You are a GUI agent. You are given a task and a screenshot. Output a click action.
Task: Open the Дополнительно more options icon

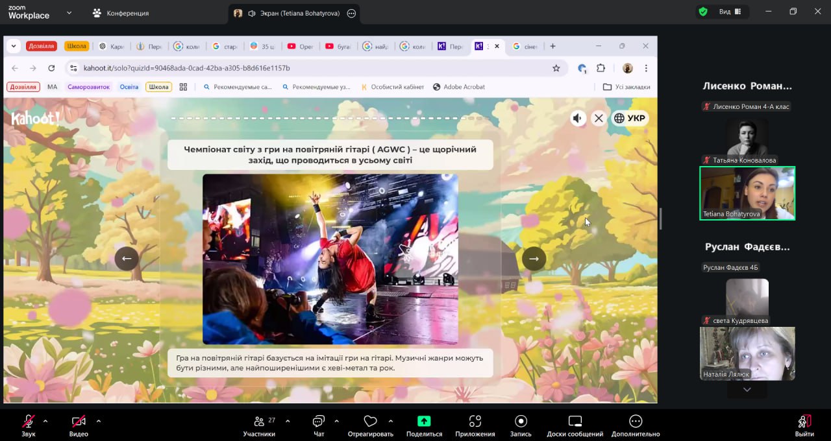[635, 422]
